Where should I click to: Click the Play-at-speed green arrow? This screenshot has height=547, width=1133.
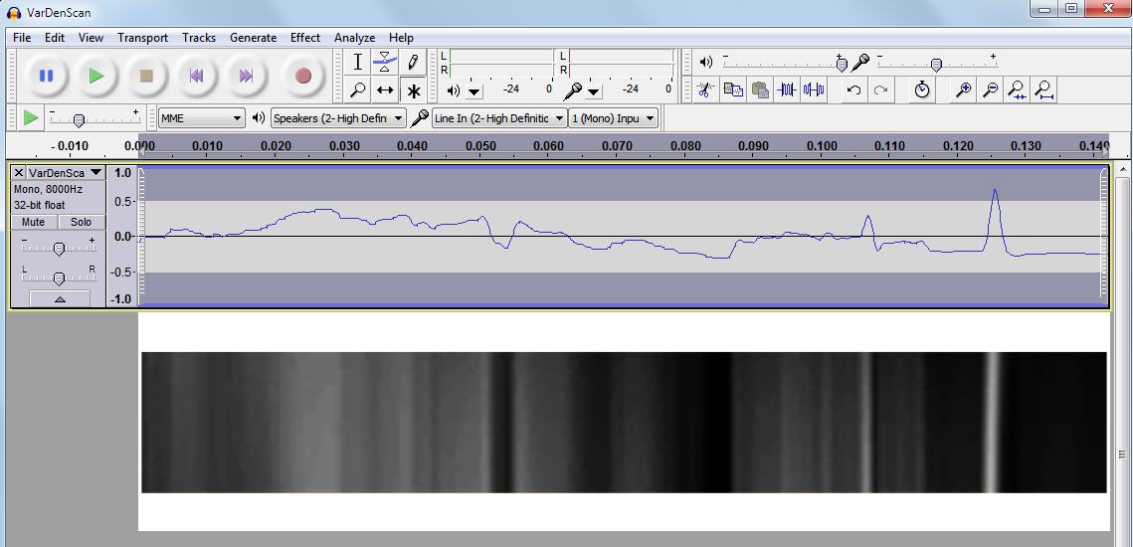pyautogui.click(x=31, y=117)
